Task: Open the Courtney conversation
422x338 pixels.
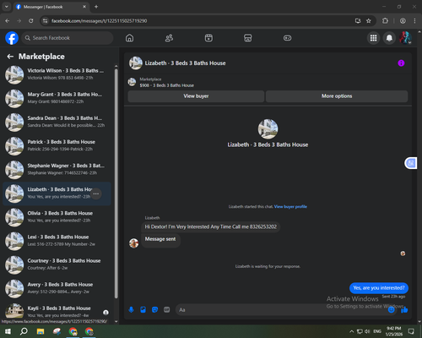Action: [x=57, y=265]
